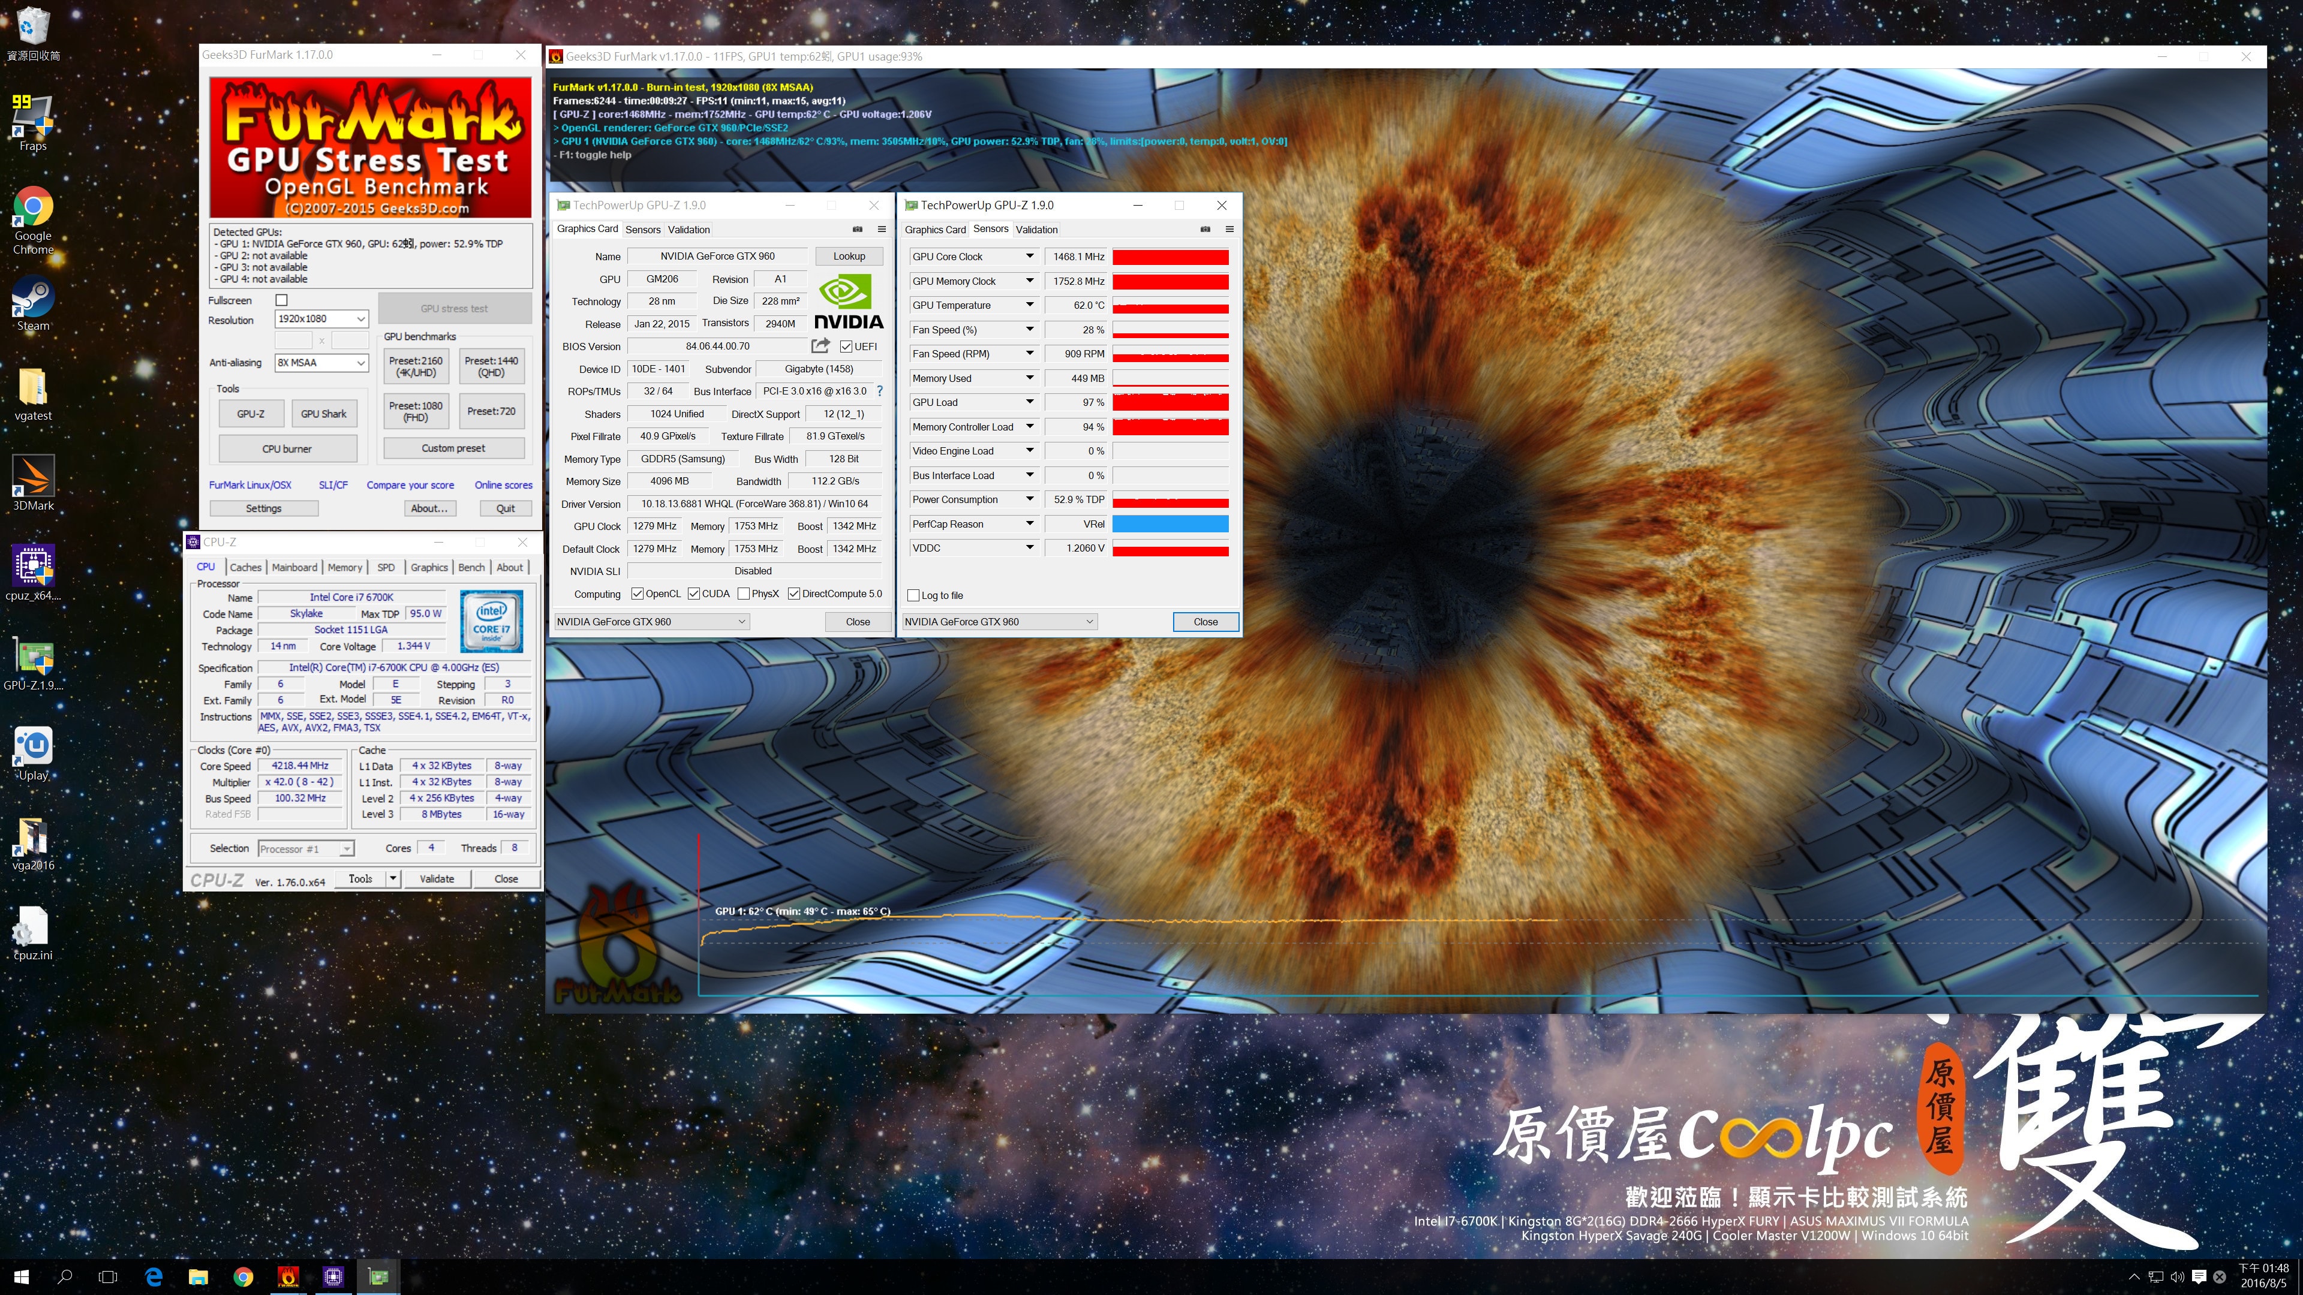Open GPU selector dropdown in Graphics Card window
Viewport: 2303px width, 1295px height.
coord(652,621)
